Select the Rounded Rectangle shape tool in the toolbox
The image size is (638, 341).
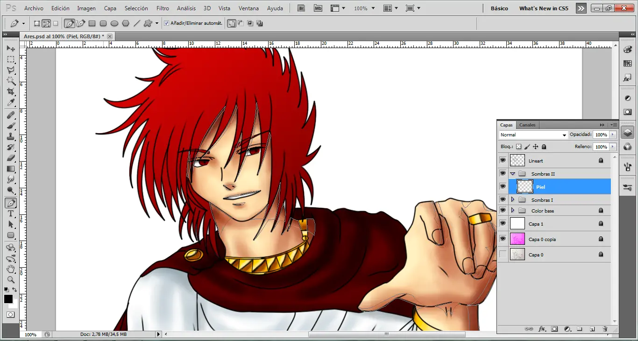10,235
